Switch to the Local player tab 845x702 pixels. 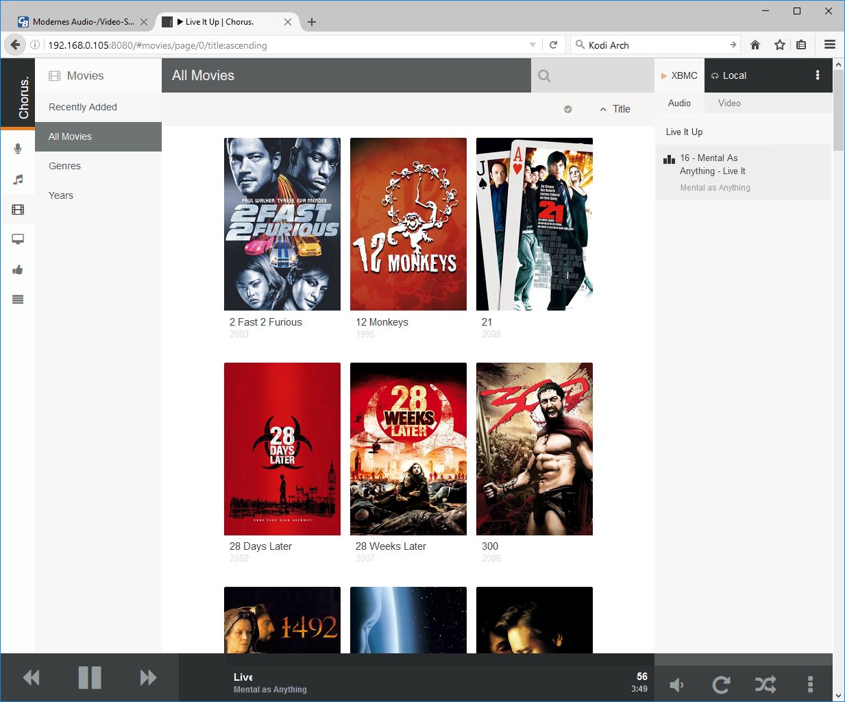728,75
